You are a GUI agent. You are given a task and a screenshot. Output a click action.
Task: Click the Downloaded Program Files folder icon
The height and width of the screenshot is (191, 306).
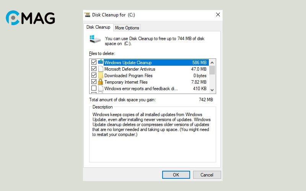click(x=101, y=76)
